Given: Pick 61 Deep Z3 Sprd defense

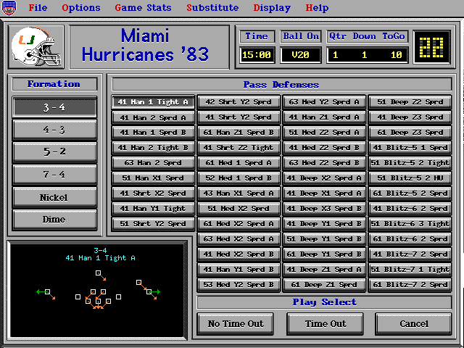Looking at the screenshot, I should tap(410, 133).
